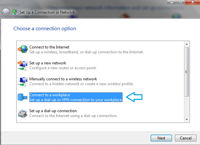Select the highlighted Connect to a workplace option
The height and width of the screenshot is (145, 200).
(76, 97)
